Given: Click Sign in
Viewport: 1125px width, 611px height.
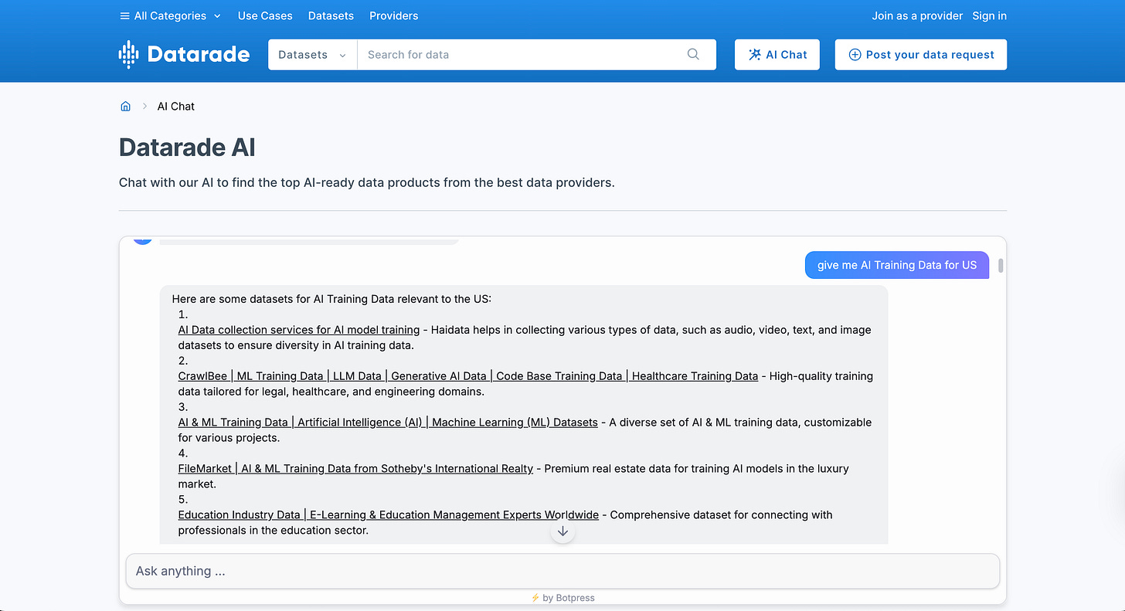Looking at the screenshot, I should click(x=989, y=15).
